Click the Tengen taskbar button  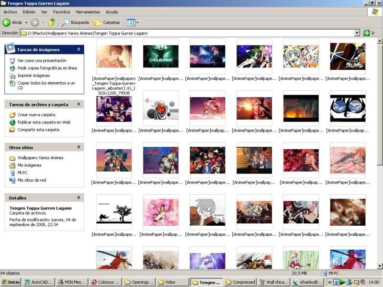click(206, 282)
